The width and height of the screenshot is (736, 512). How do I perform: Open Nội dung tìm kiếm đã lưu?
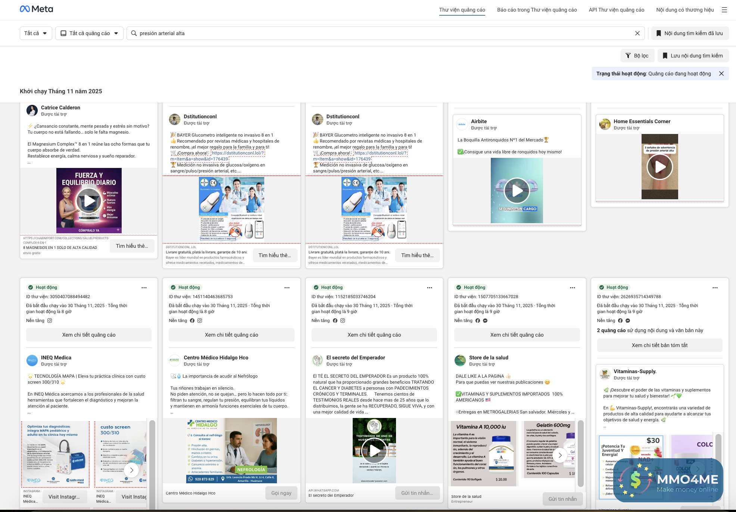click(689, 33)
